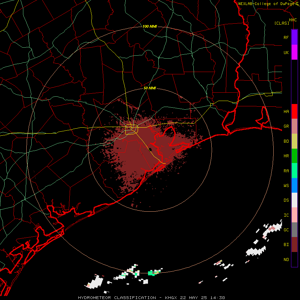Click the HYDROMETEOR CLASSIFICATION title text
The image size is (300, 300).
pos(117,298)
